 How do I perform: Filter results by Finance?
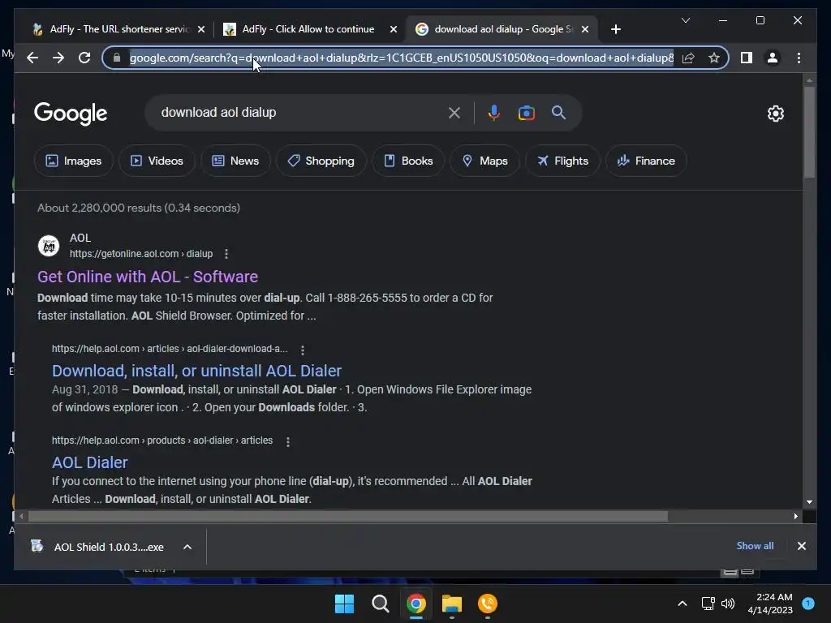[x=646, y=161]
